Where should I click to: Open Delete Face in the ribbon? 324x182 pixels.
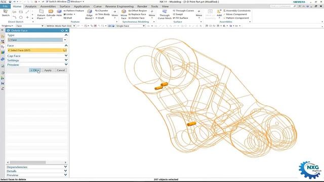(x=136, y=18)
